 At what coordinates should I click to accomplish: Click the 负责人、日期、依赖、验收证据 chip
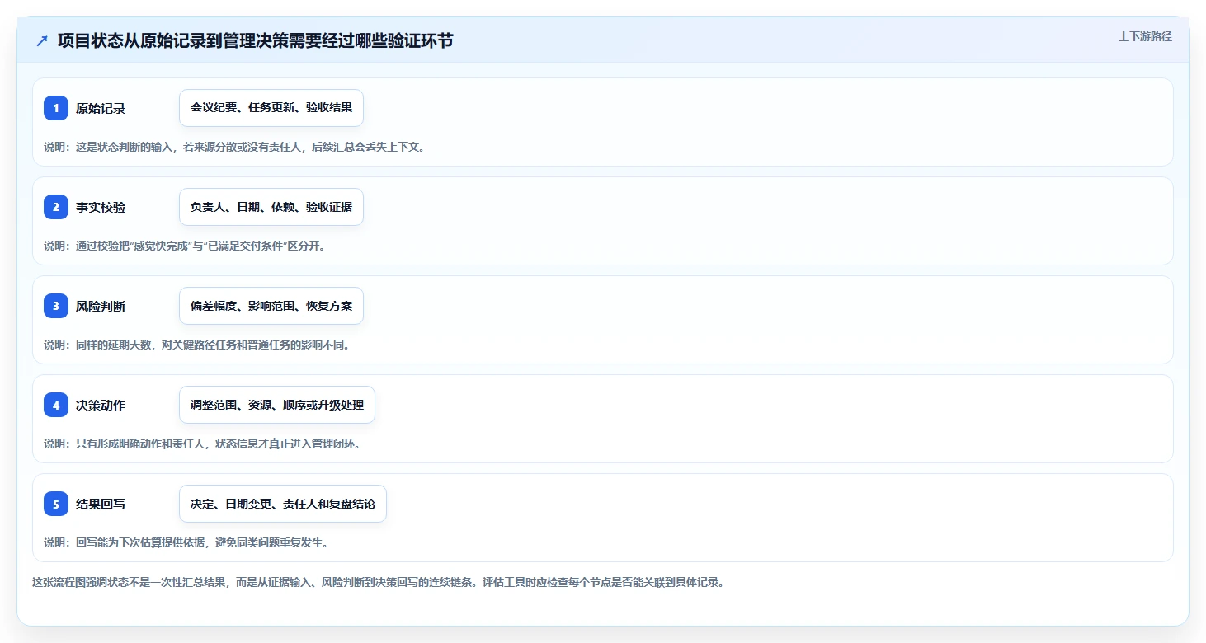(271, 207)
